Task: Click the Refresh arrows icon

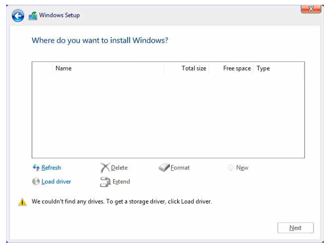Action: pyautogui.click(x=36, y=167)
